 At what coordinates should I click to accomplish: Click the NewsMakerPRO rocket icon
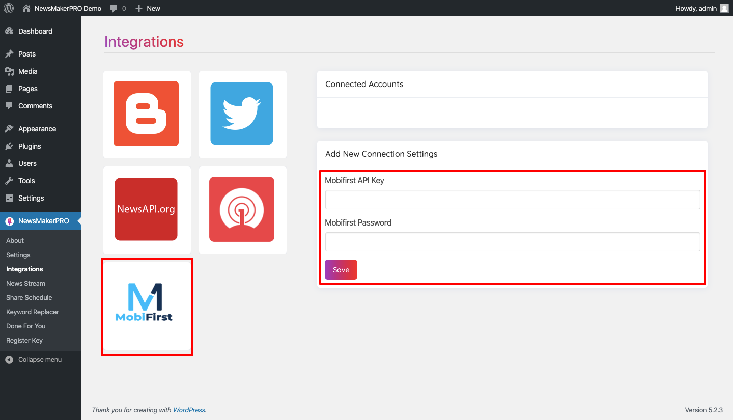click(9, 221)
